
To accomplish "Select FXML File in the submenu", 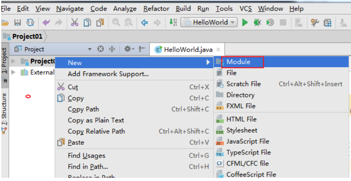I will pos(281,106).
